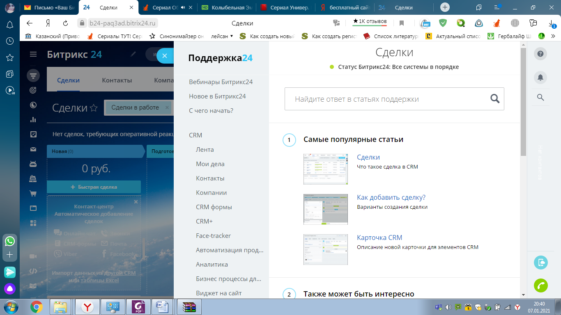The height and width of the screenshot is (315, 561).
Task: Open the envelope mail icon in Bitrix sidebar
Action: coord(33,150)
